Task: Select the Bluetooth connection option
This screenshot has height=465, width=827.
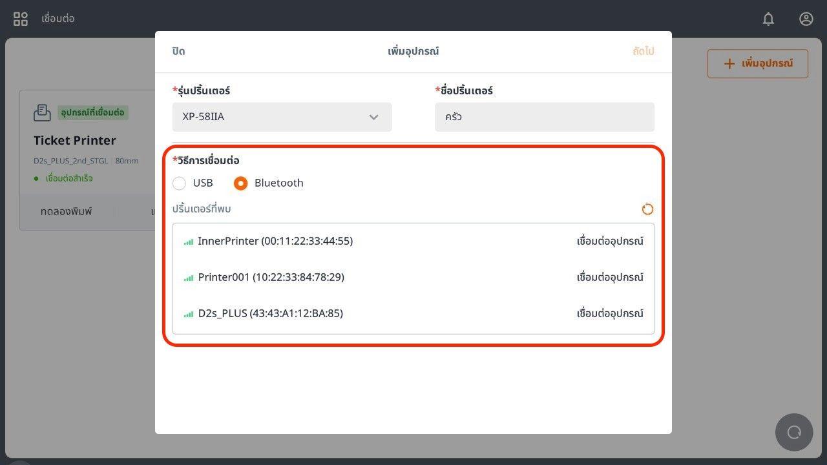Action: 240,183
